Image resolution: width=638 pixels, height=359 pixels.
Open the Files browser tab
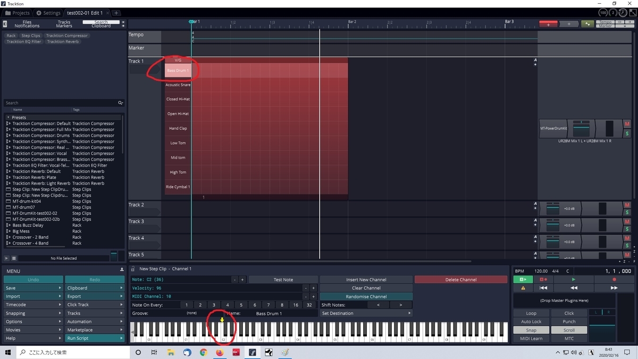coord(27,22)
